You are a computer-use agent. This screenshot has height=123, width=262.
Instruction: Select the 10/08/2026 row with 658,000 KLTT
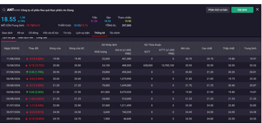point(131,65)
